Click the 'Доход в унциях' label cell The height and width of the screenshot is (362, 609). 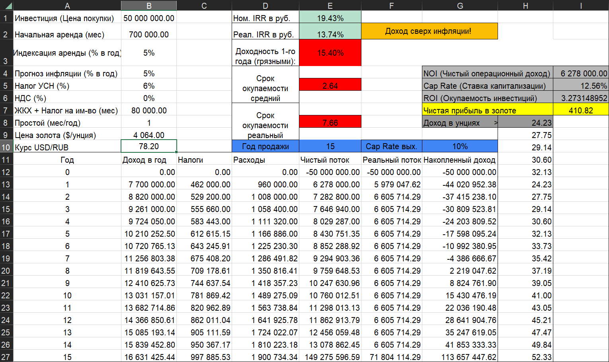tap(460, 123)
